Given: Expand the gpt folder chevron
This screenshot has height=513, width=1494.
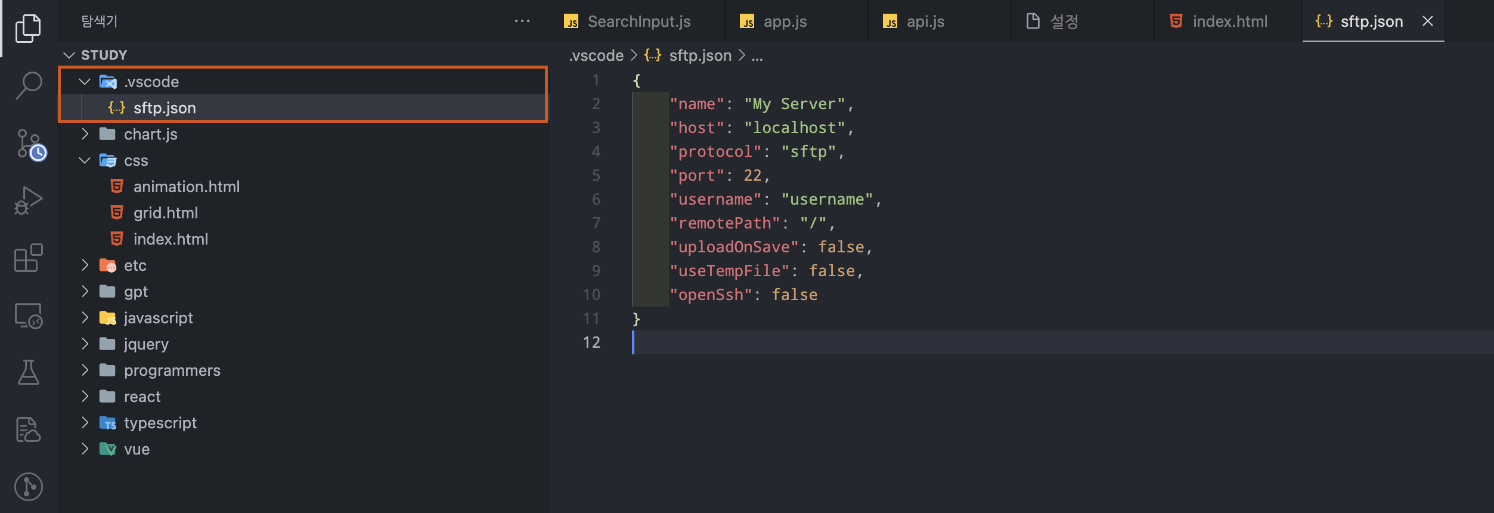Looking at the screenshot, I should tap(85, 292).
